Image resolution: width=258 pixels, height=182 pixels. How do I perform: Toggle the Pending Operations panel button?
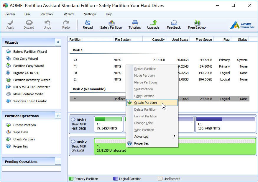[58, 161]
